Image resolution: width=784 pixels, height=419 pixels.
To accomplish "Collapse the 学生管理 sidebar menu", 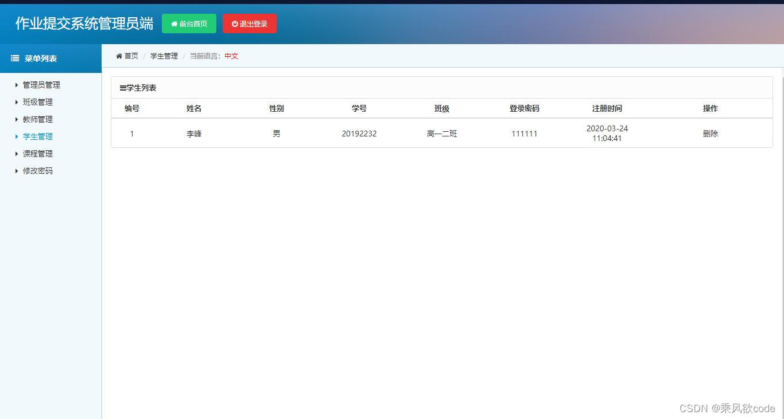I will 37,136.
